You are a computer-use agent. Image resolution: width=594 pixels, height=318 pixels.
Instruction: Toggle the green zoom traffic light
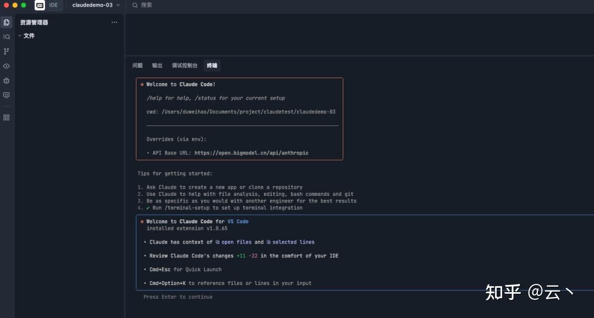tap(23, 6)
